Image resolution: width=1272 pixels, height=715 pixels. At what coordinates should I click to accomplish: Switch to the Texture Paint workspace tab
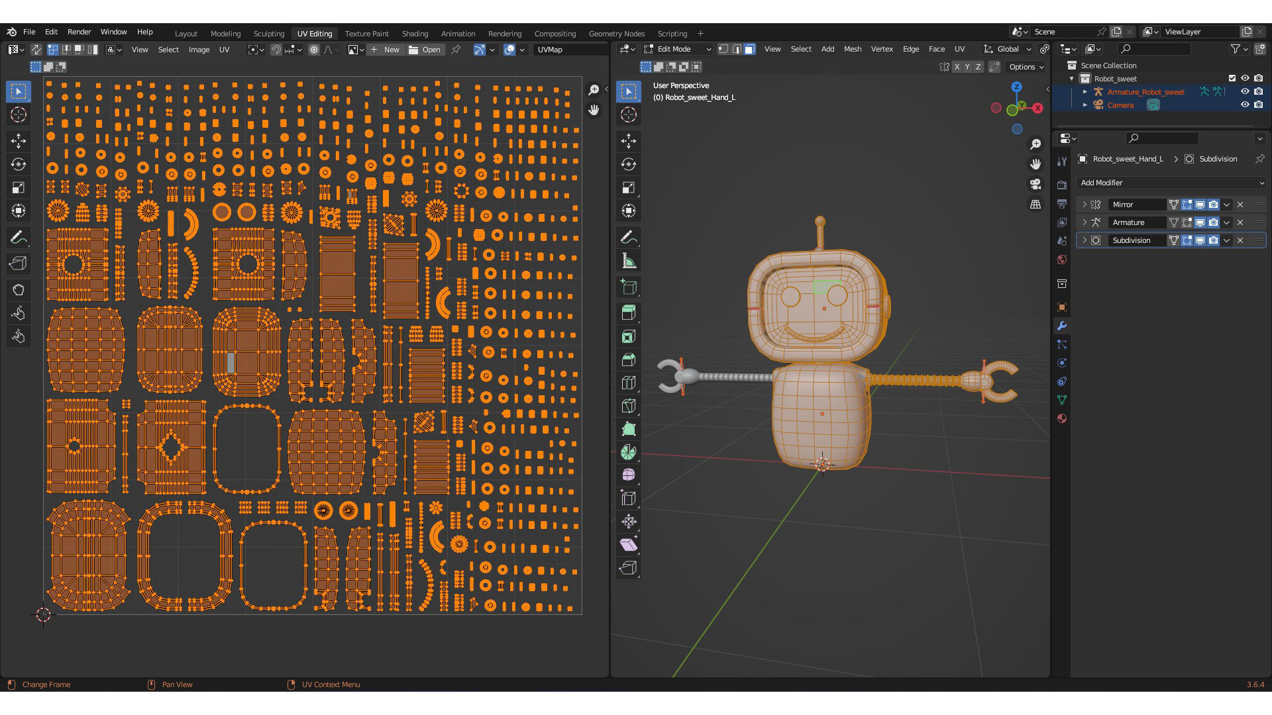tap(366, 33)
